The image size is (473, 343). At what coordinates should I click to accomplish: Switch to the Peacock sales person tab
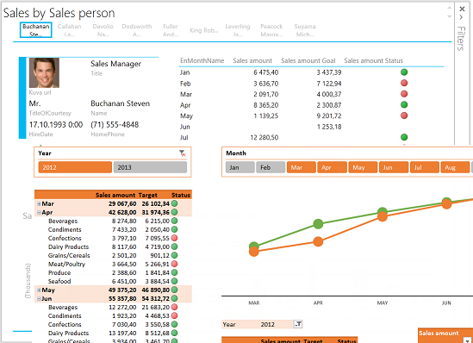[x=271, y=30]
